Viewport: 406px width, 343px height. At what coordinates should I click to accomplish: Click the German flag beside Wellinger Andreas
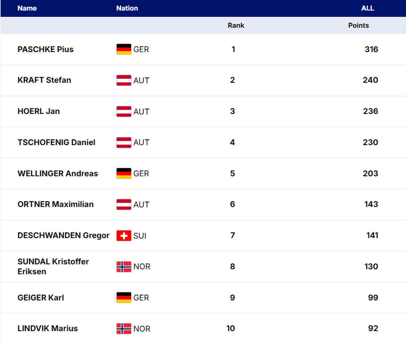pos(124,174)
